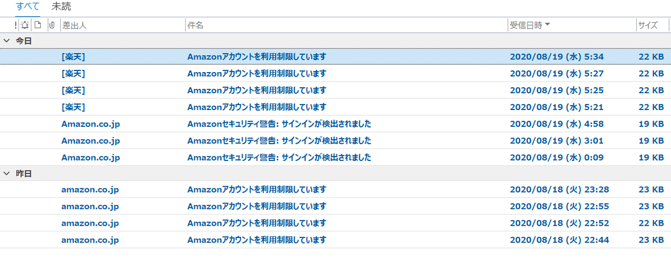The image size is (671, 271).
Task: Switch to the 未読 tab
Action: [x=62, y=7]
